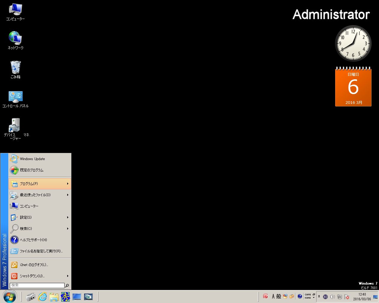This screenshot has height=303, width=379.
Task: Open ヘルプとサポート(H) in Start menu
Action: (40, 240)
